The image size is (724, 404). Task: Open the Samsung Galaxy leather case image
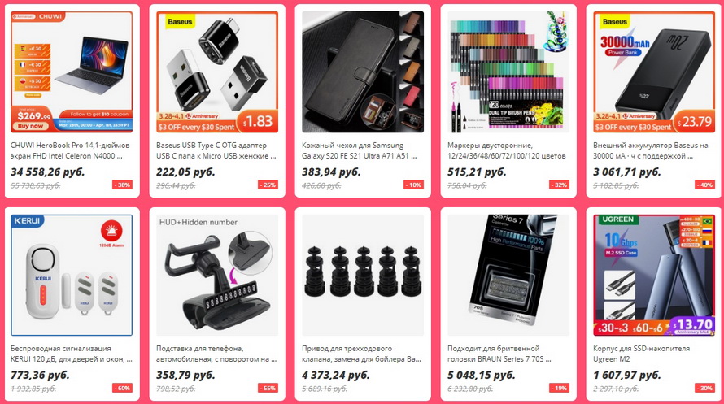tap(363, 72)
